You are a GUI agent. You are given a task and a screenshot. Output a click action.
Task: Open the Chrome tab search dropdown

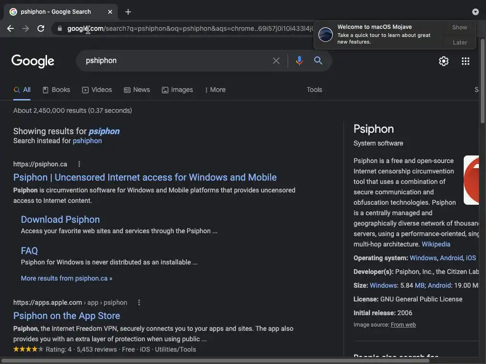(x=476, y=12)
